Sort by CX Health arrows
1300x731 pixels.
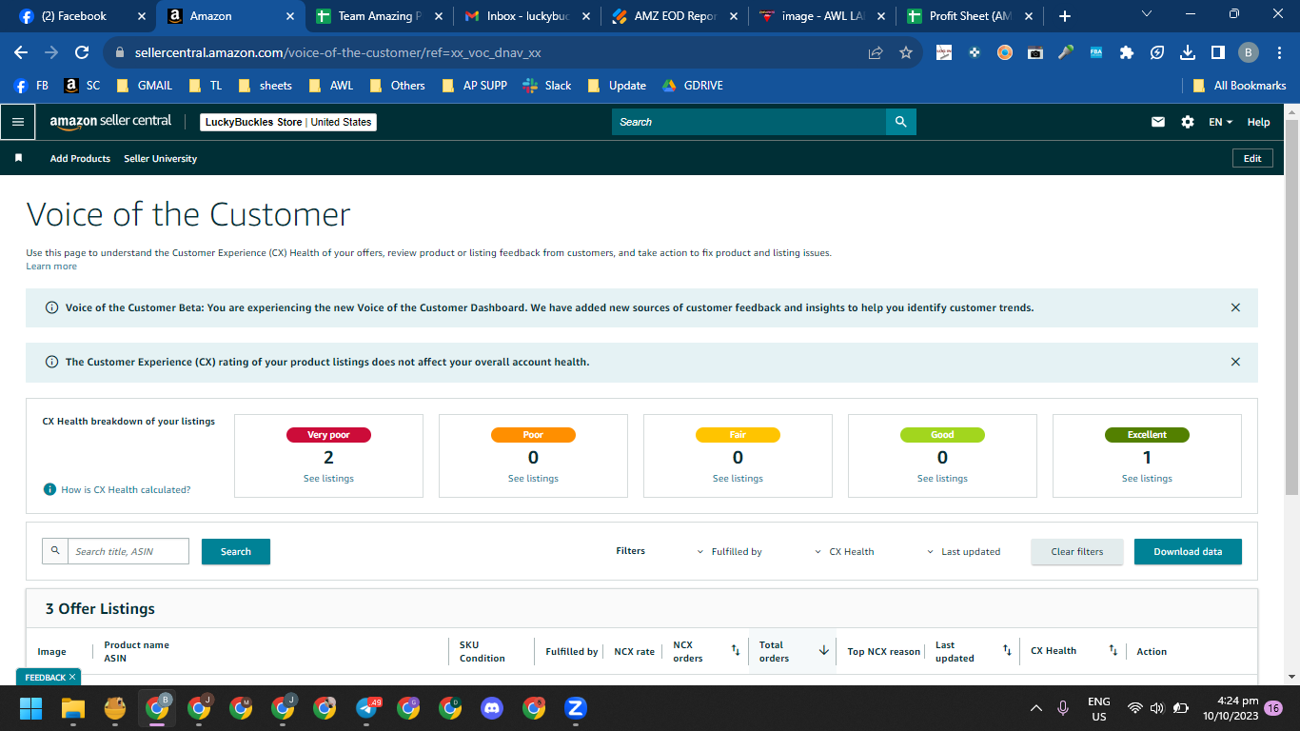[x=1113, y=650]
